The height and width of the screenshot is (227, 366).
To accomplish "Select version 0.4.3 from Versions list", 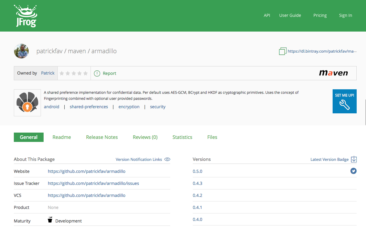I will pos(197,183).
